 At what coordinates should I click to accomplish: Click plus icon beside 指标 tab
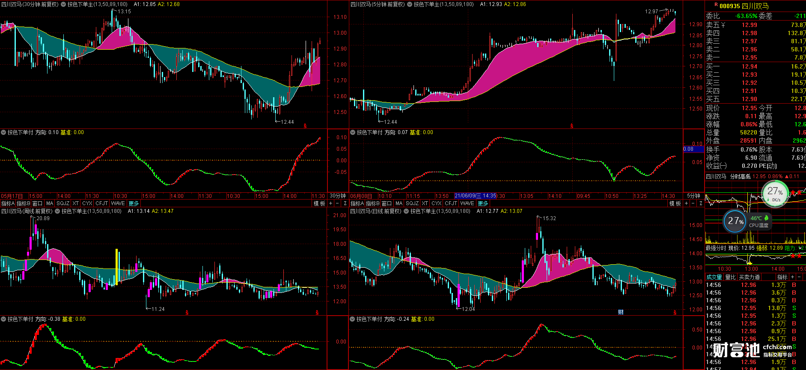coord(792,277)
